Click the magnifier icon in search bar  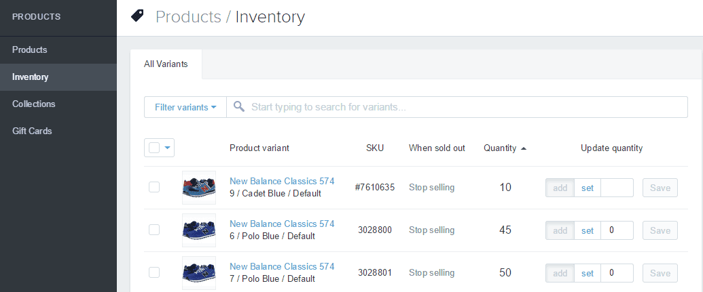239,107
